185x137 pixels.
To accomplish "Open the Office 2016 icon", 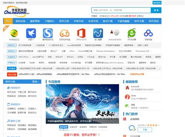I will pos(81,33).
